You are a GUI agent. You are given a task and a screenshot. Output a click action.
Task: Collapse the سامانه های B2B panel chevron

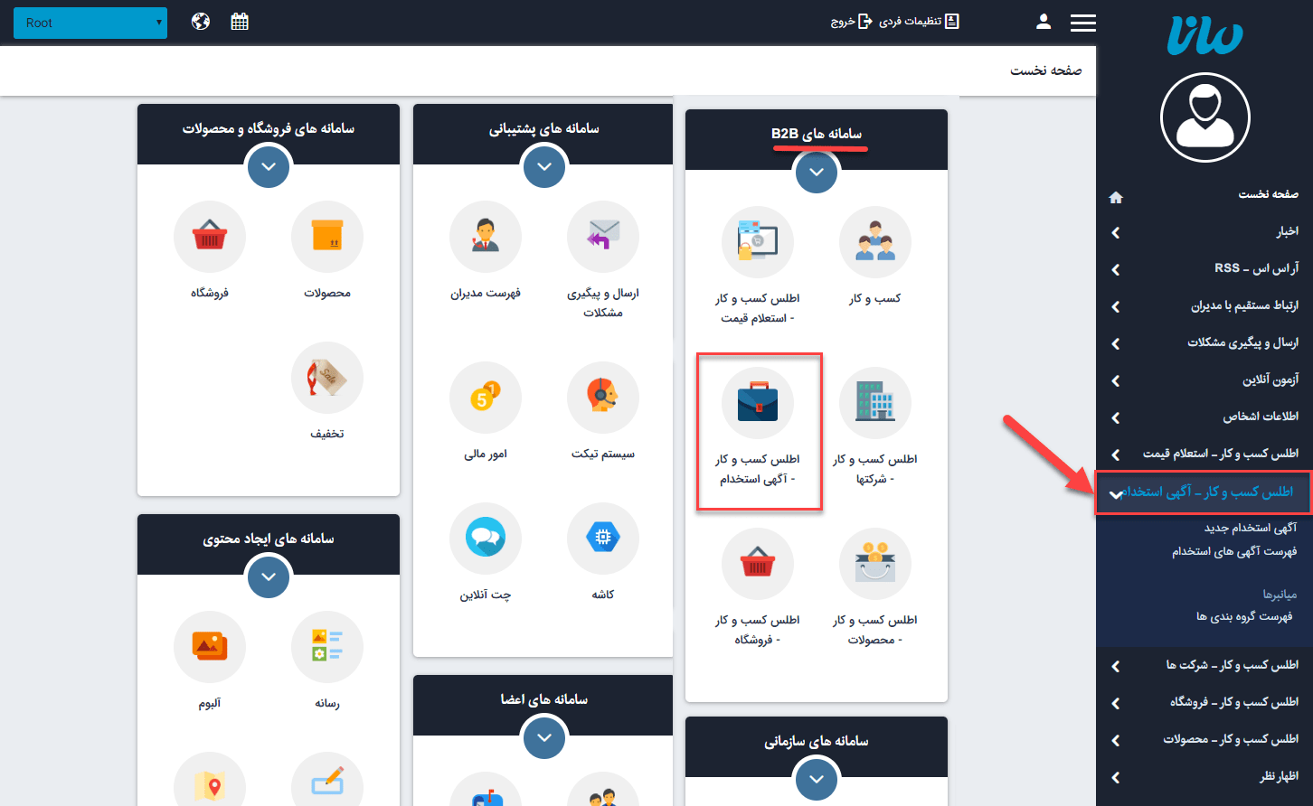click(817, 172)
